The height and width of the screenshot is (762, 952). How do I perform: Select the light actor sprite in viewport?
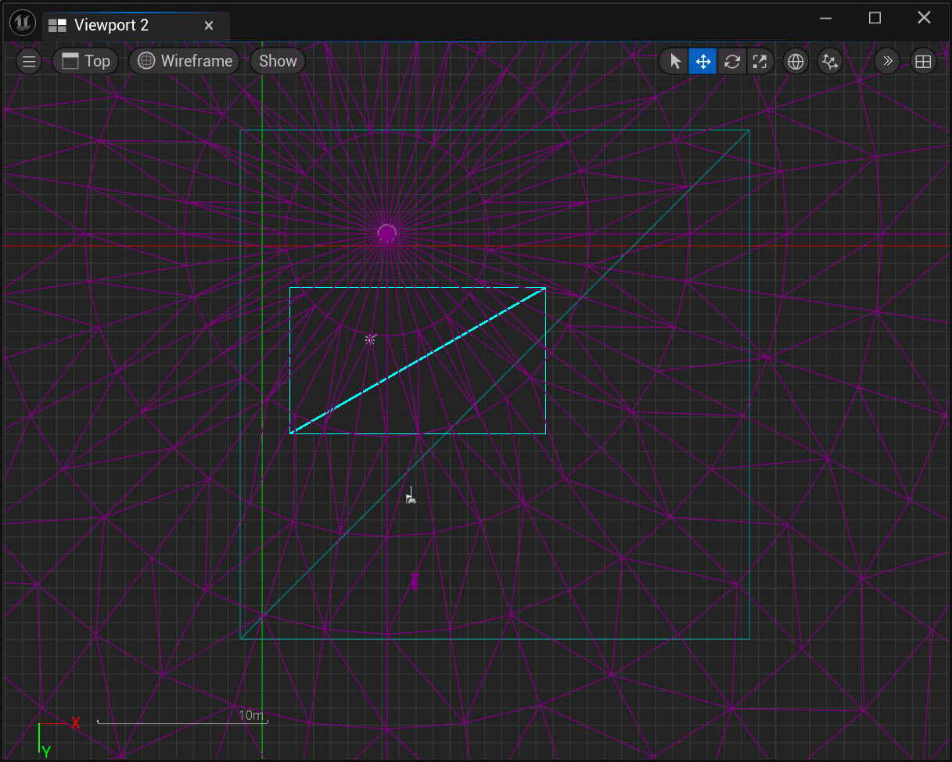370,340
